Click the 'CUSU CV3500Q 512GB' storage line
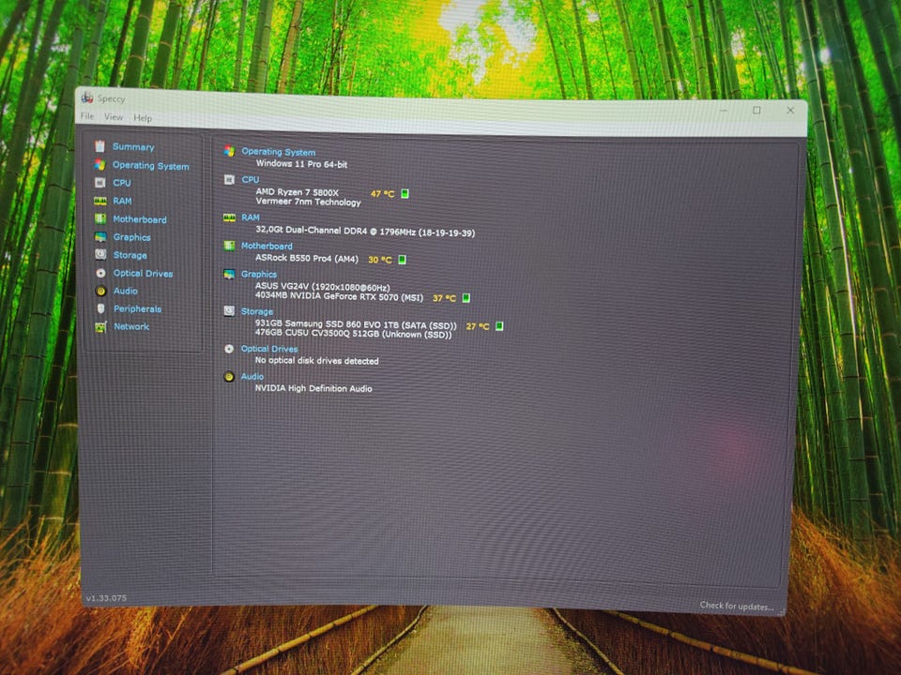 pyautogui.click(x=354, y=334)
